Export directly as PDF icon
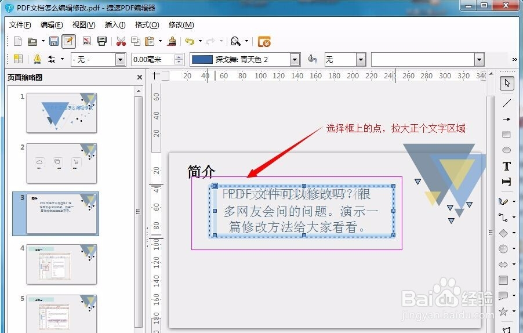 (87, 41)
